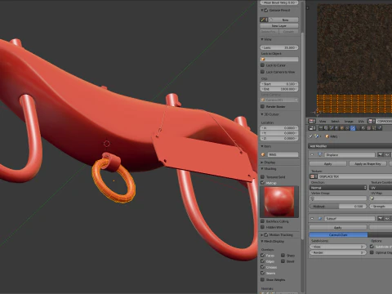Click the Displace modifier type icon

(320, 154)
